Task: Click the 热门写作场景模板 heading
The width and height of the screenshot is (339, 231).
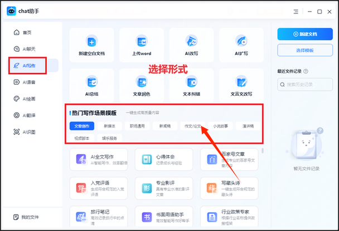Action: coord(94,113)
